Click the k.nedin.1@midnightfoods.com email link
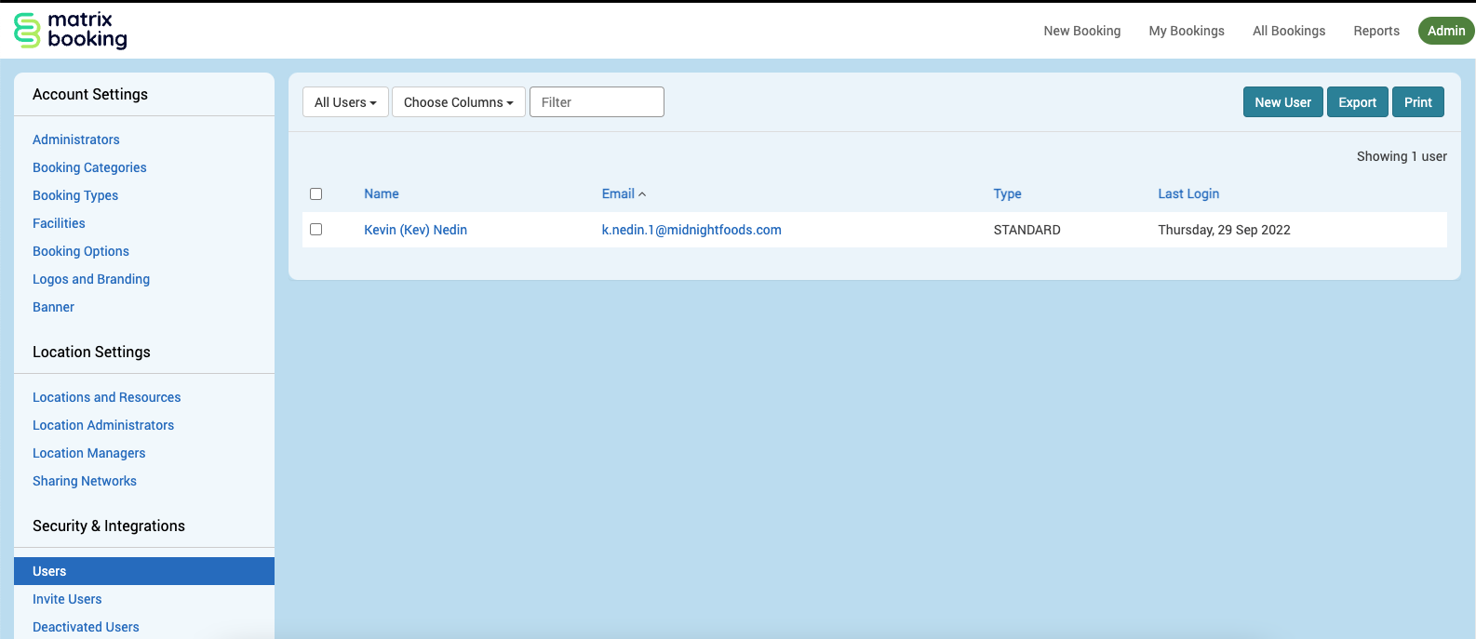 pyautogui.click(x=691, y=230)
